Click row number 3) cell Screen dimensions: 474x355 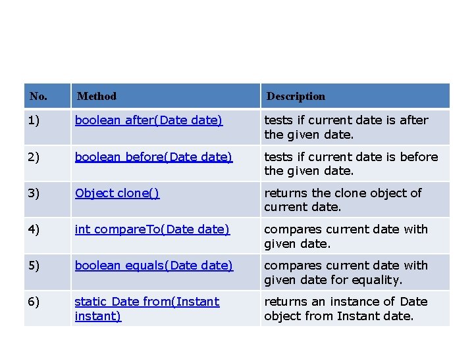click(34, 193)
